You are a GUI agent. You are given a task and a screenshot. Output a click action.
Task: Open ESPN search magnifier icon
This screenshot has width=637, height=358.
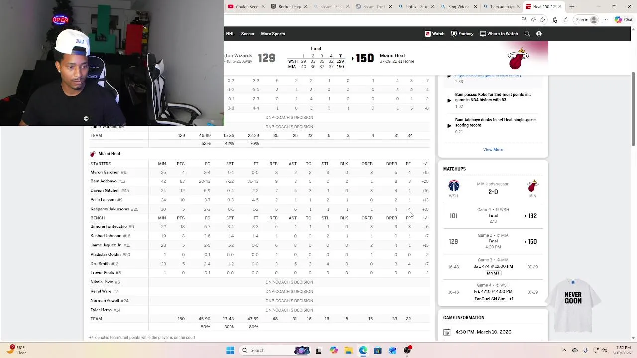(x=527, y=34)
